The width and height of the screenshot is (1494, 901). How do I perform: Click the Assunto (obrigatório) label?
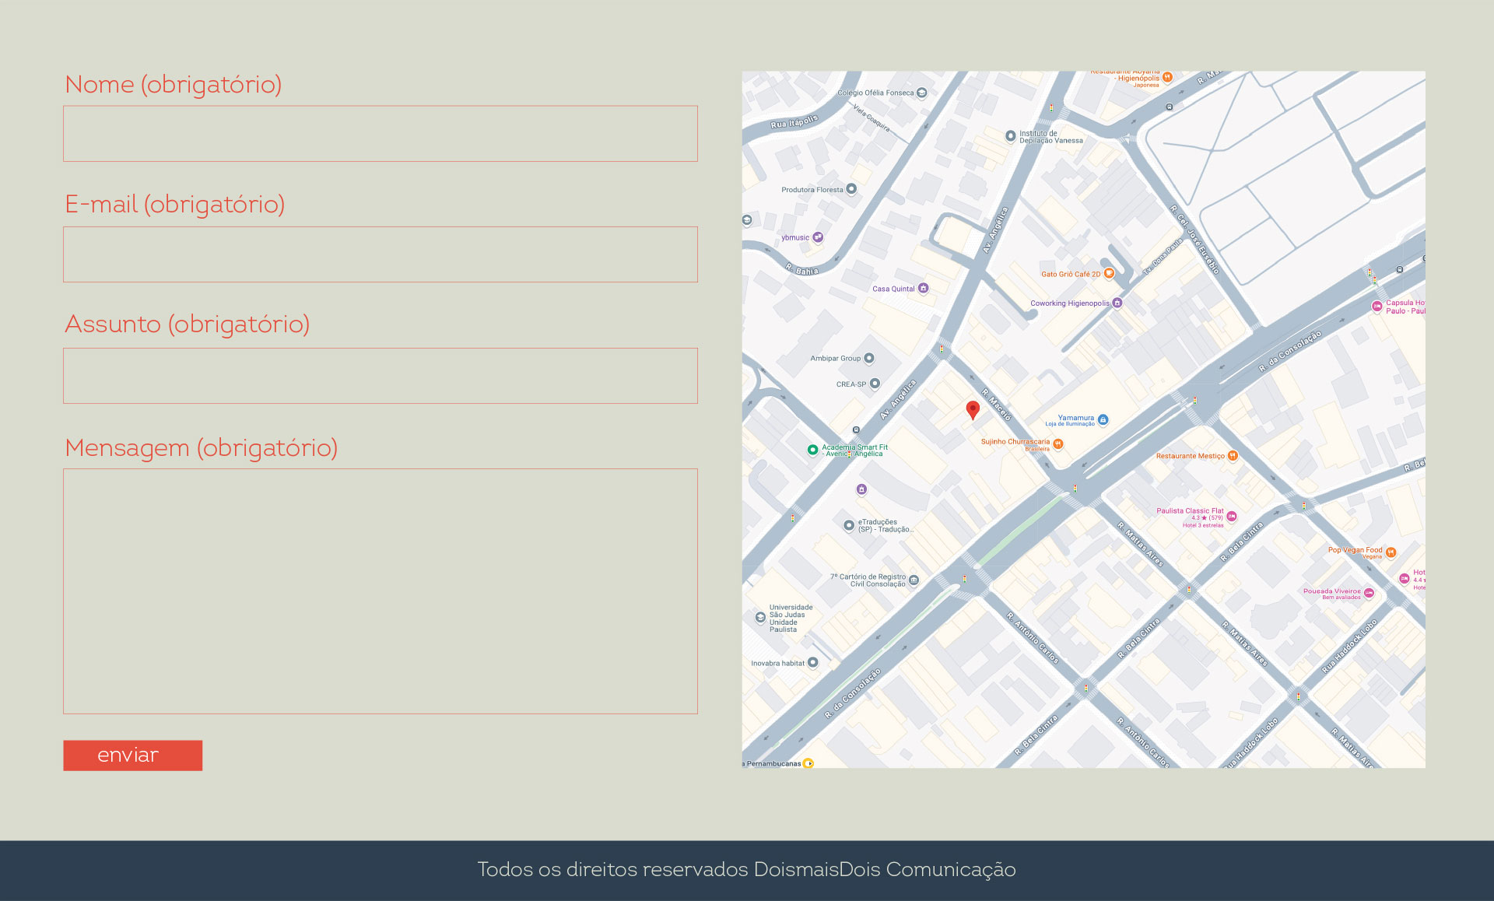pyautogui.click(x=187, y=324)
